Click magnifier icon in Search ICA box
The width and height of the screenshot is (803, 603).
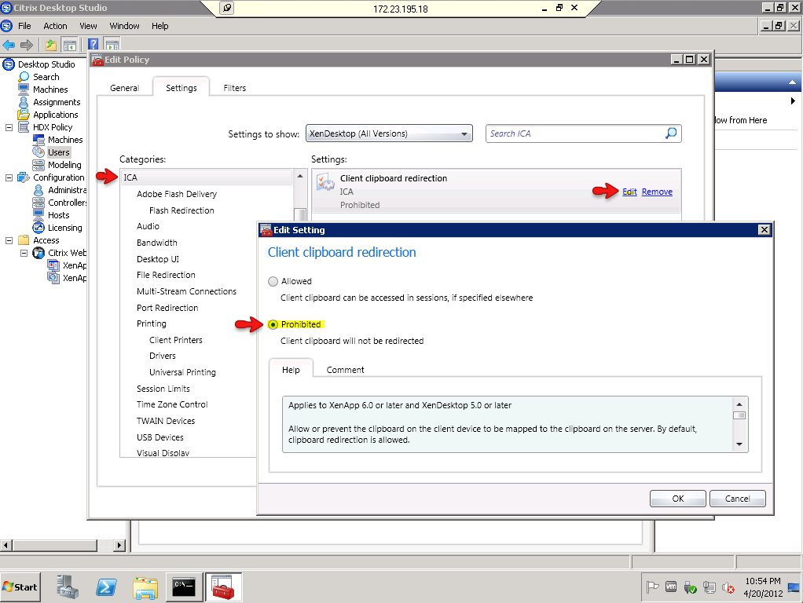[671, 133]
